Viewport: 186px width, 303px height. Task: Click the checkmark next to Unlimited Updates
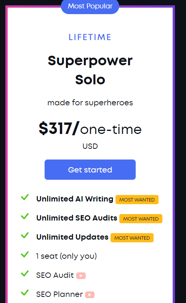coord(25,235)
